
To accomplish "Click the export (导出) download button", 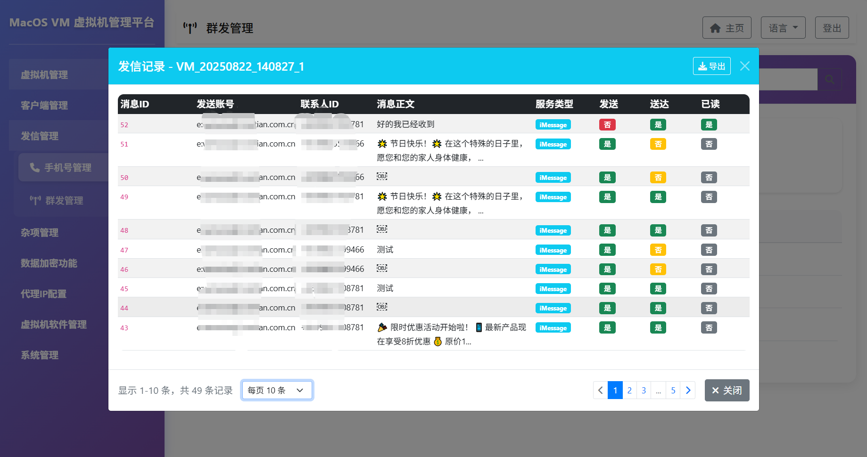I will pos(711,66).
